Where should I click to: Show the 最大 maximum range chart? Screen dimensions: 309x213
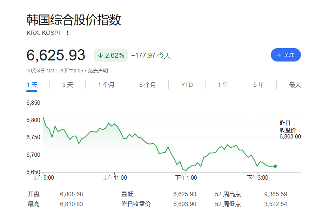point(295,85)
